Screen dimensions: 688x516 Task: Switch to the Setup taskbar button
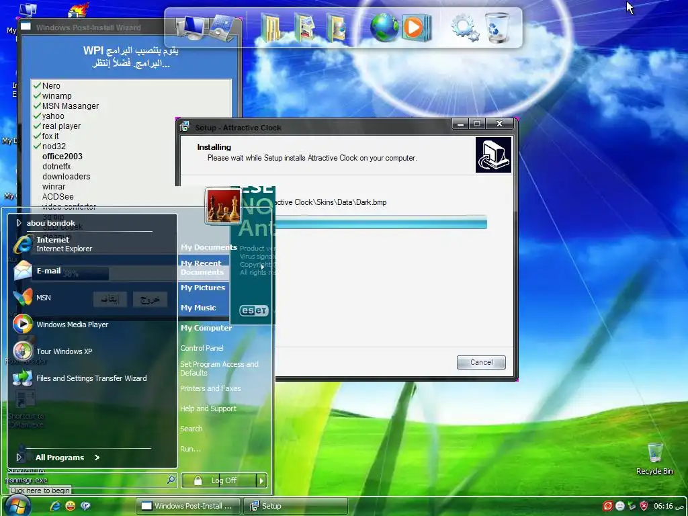point(296,506)
